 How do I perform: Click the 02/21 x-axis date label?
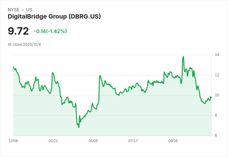coord(53,141)
